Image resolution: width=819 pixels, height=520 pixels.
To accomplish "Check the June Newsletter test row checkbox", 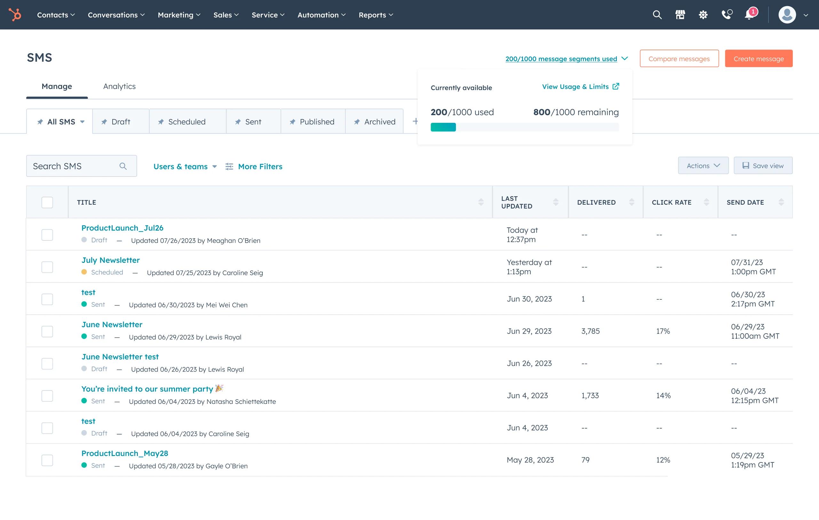I will (47, 364).
